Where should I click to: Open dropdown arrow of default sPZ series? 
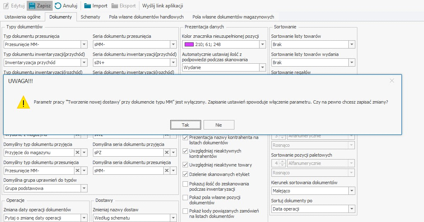(173, 153)
